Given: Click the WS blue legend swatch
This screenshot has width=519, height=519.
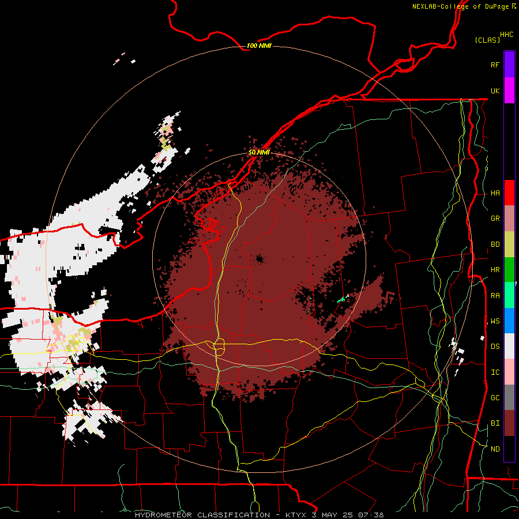Looking at the screenshot, I should (x=509, y=321).
